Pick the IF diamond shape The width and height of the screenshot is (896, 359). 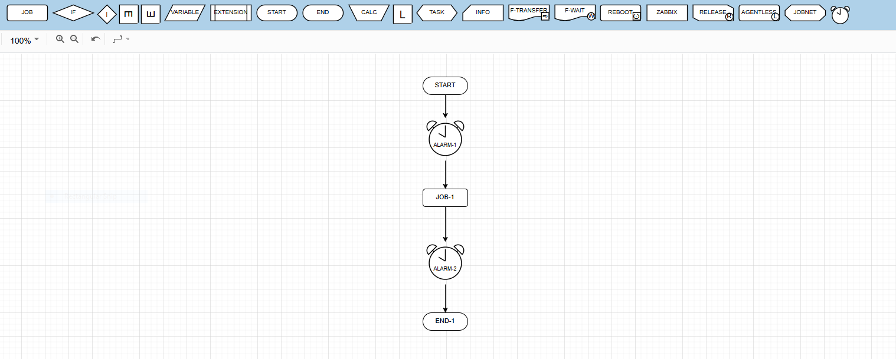pyautogui.click(x=73, y=12)
